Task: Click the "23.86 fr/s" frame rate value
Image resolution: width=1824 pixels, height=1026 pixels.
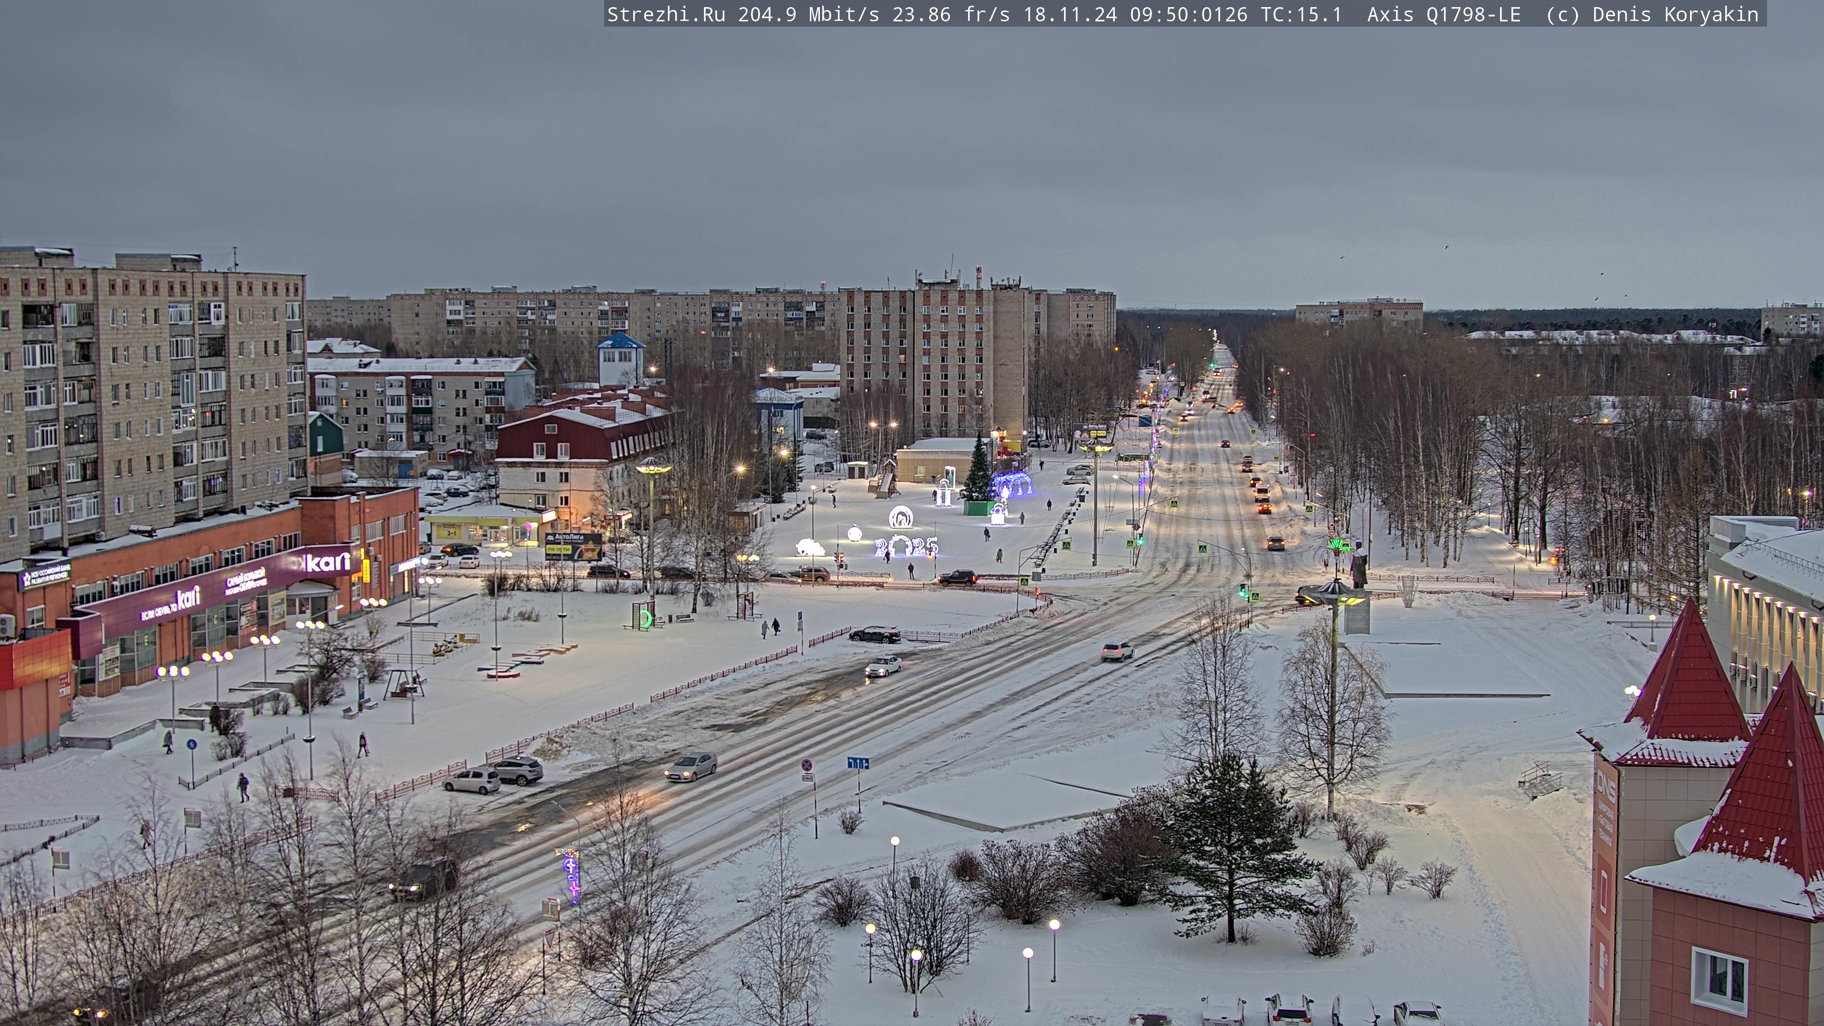Action: point(951,14)
